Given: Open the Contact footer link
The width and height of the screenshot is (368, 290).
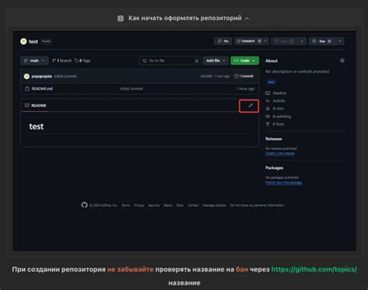Looking at the screenshot, I should 193,205.
